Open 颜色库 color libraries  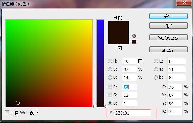[168, 49]
